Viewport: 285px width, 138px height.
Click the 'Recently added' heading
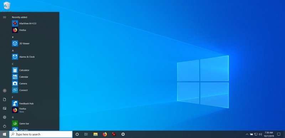20,17
